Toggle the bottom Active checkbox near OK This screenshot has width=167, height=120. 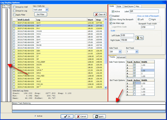(x=35, y=116)
